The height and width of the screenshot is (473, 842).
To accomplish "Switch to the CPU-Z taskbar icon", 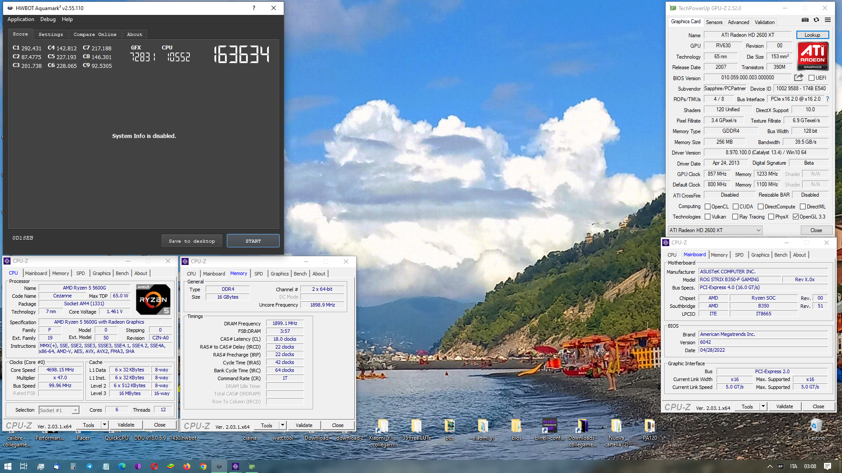I will pos(235,466).
